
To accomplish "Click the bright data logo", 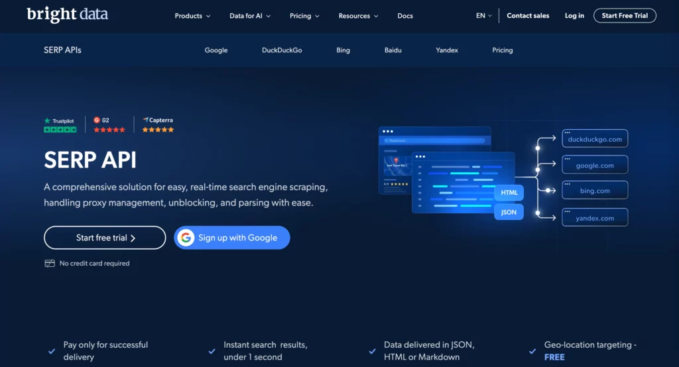I will pyautogui.click(x=67, y=15).
